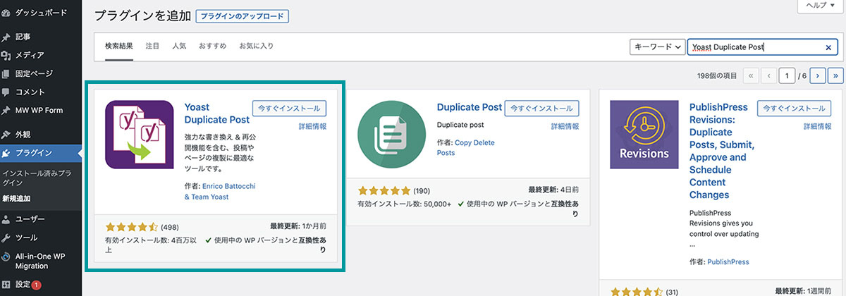Viewport: 846px width, 296px height.
Task: Open 詳細情報 for Duplicate Post
Action: (565, 127)
